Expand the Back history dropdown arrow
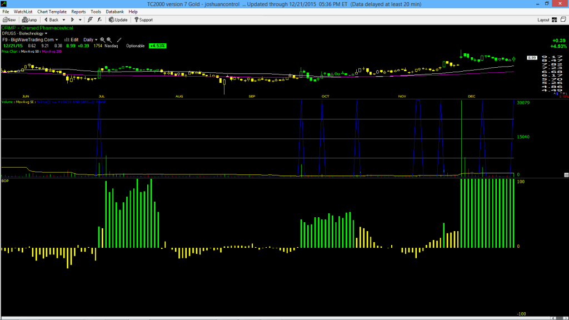 click(x=63, y=19)
